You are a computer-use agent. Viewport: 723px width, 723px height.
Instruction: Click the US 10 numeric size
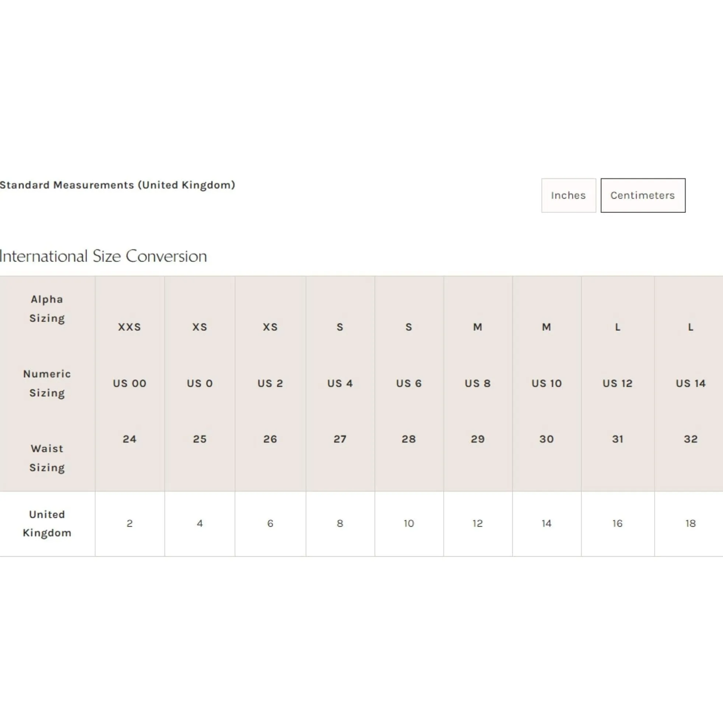click(x=546, y=383)
